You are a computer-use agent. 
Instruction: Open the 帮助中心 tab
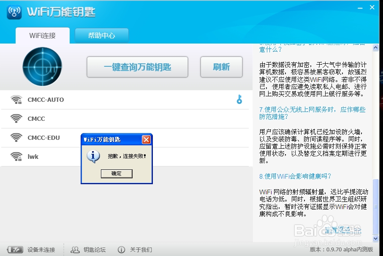(x=101, y=36)
